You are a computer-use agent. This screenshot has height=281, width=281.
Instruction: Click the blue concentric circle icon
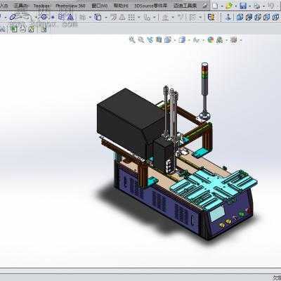click(x=44, y=17)
